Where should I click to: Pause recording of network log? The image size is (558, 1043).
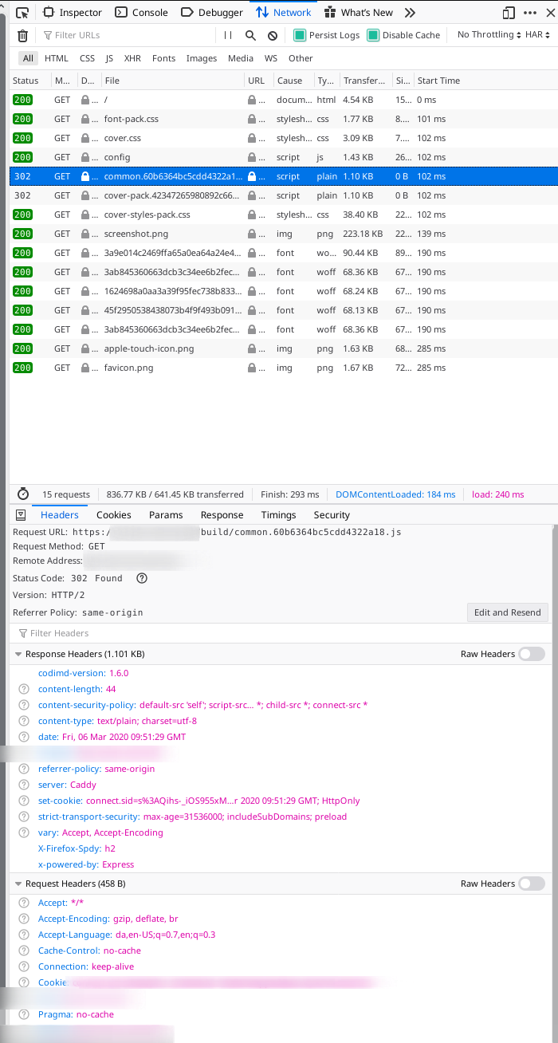tap(227, 35)
